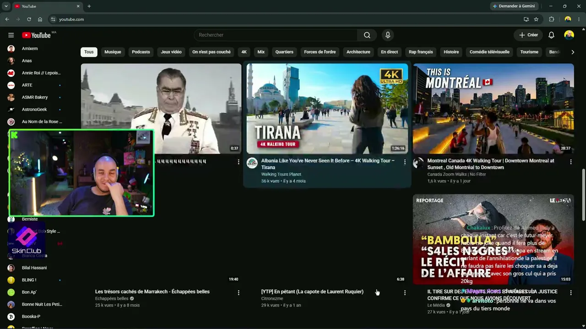Image resolution: width=586 pixels, height=329 pixels.
Task: Select the Jeux vidéo chip
Action: 171,52
